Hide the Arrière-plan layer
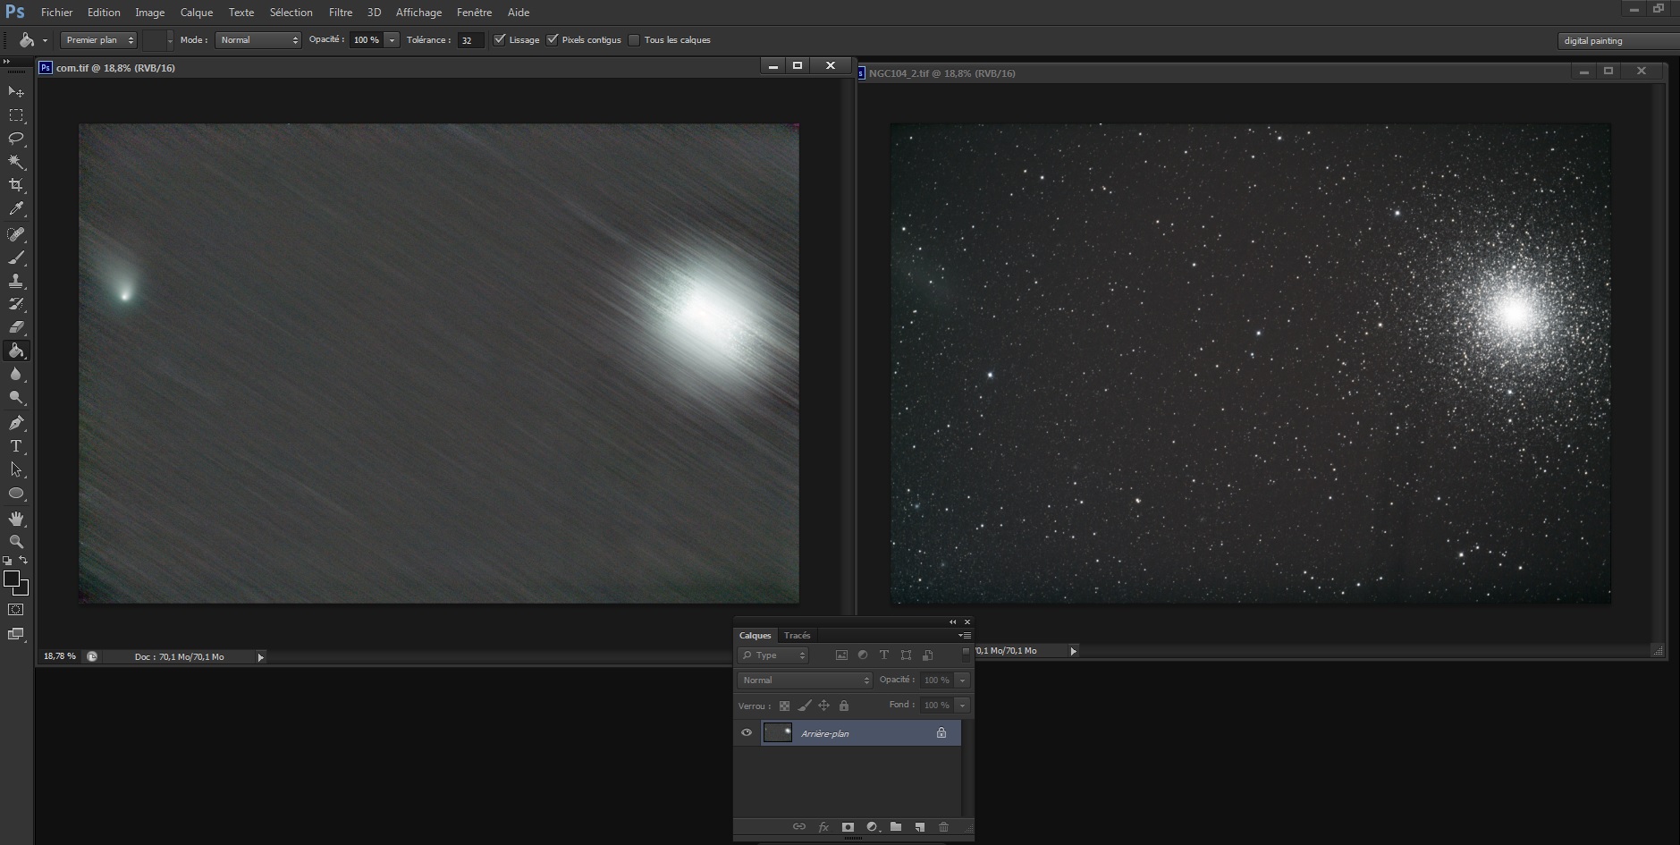The width and height of the screenshot is (1680, 845). pyautogui.click(x=747, y=732)
